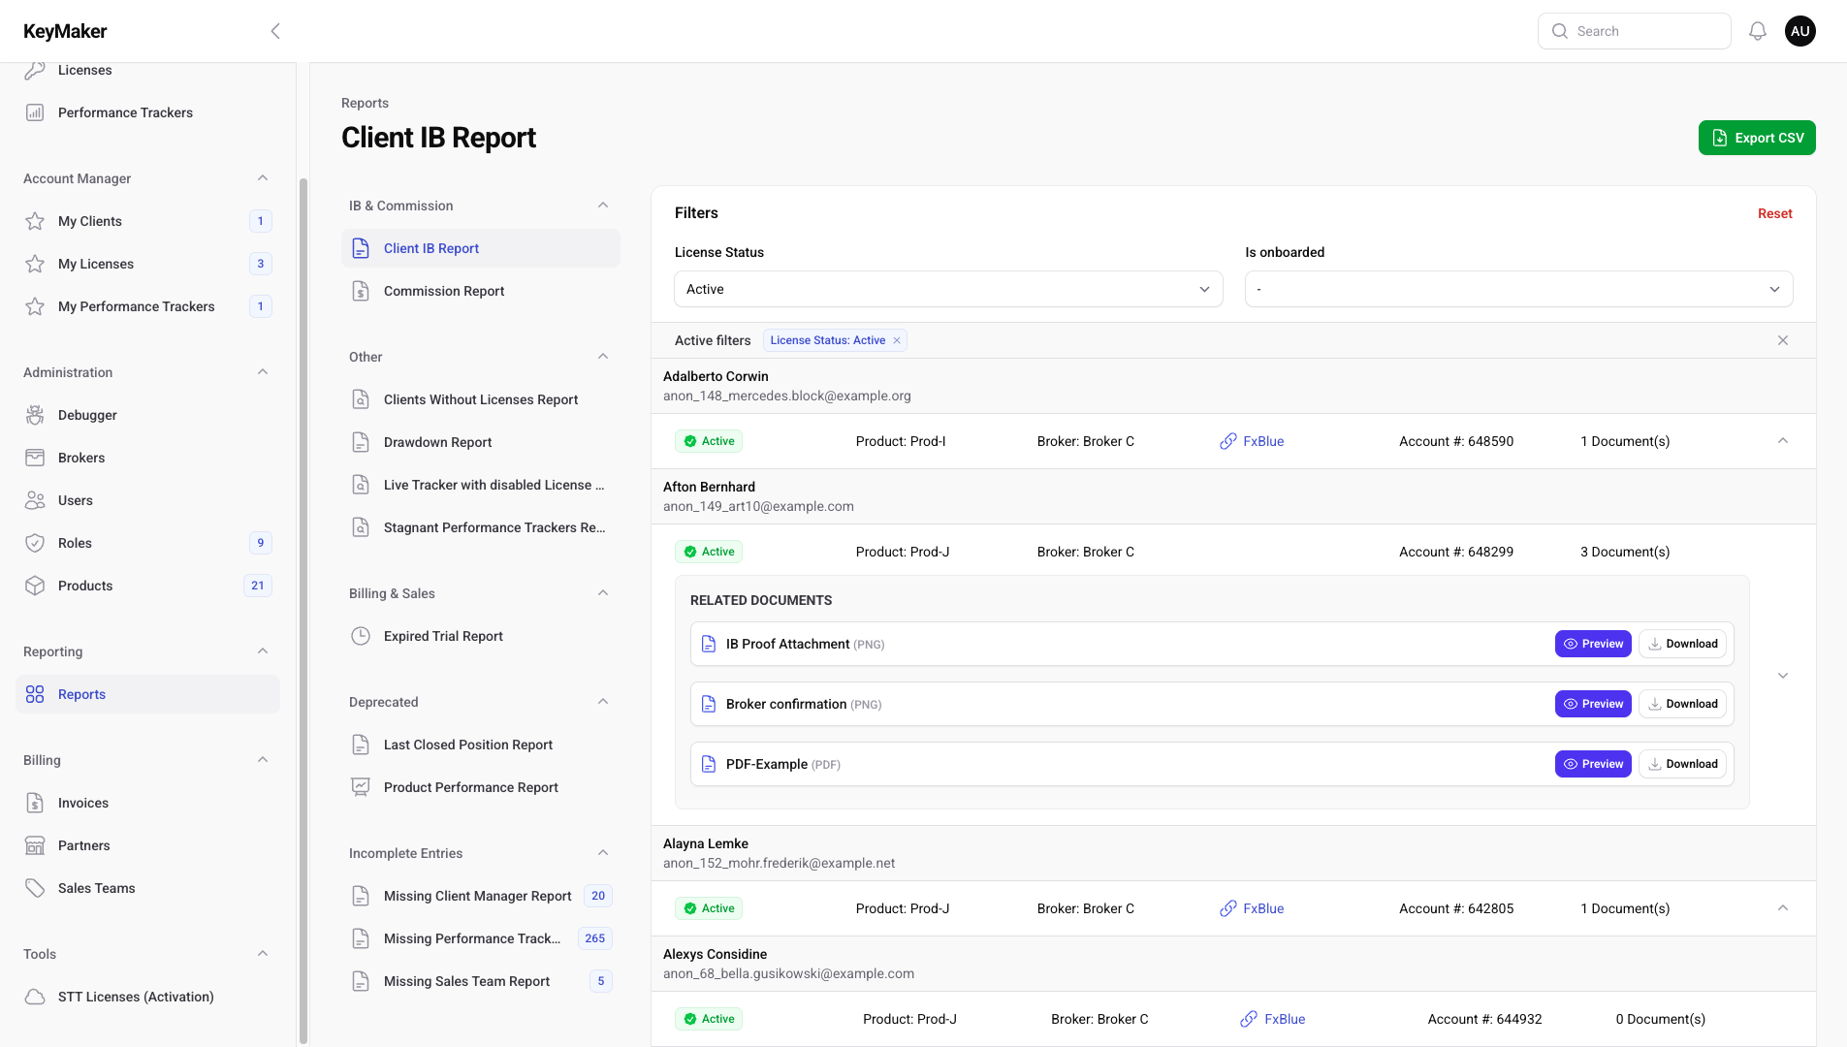
Task: Remove the License Status: Active filter chip
Action: (x=897, y=340)
